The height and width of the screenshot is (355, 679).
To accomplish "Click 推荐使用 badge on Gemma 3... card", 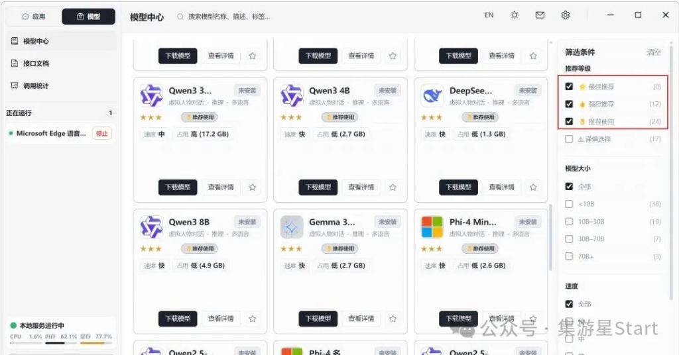I will pyautogui.click(x=340, y=248).
